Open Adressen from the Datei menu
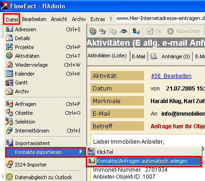This screenshot has height=181, width=205. tap(43, 29)
